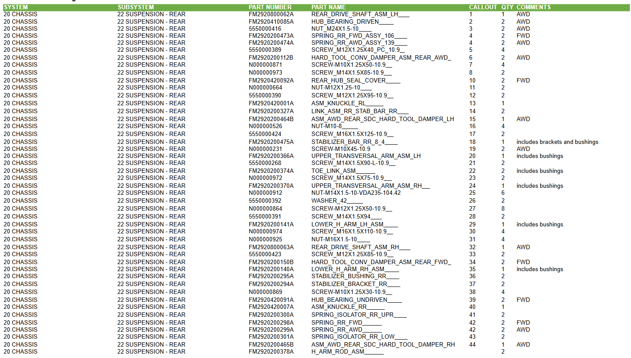Click the CALLOUT column header
The image size is (631, 358).
[x=483, y=7]
